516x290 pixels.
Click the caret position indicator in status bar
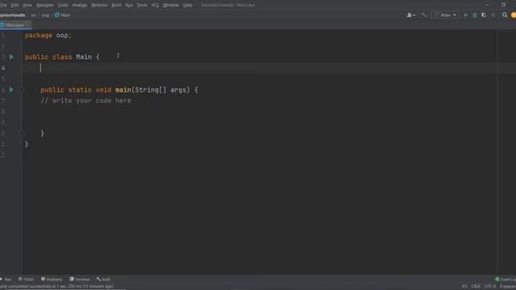(x=464, y=287)
